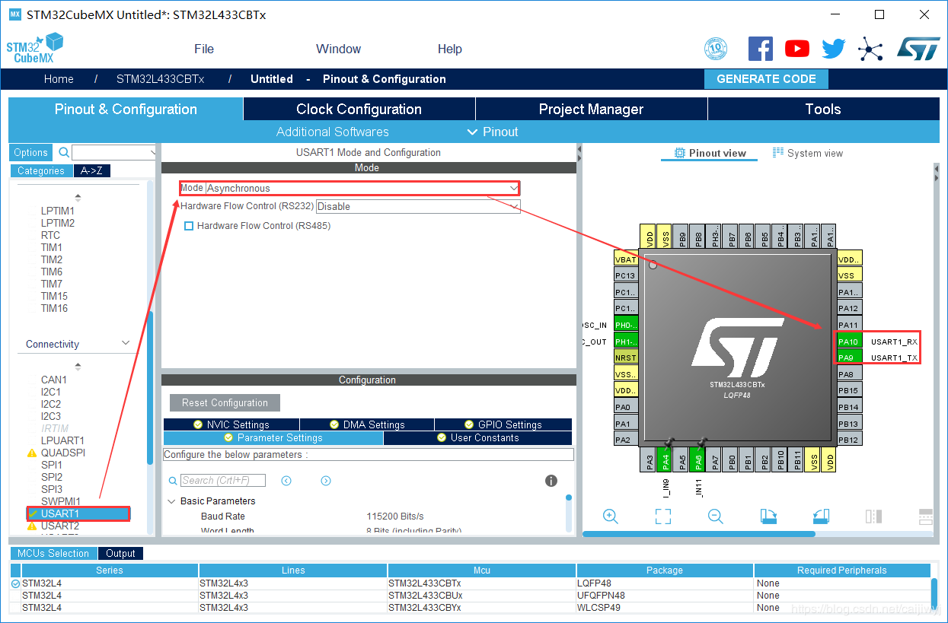This screenshot has height=623, width=948.
Task: Select the Pinout view tab
Action: click(x=710, y=153)
